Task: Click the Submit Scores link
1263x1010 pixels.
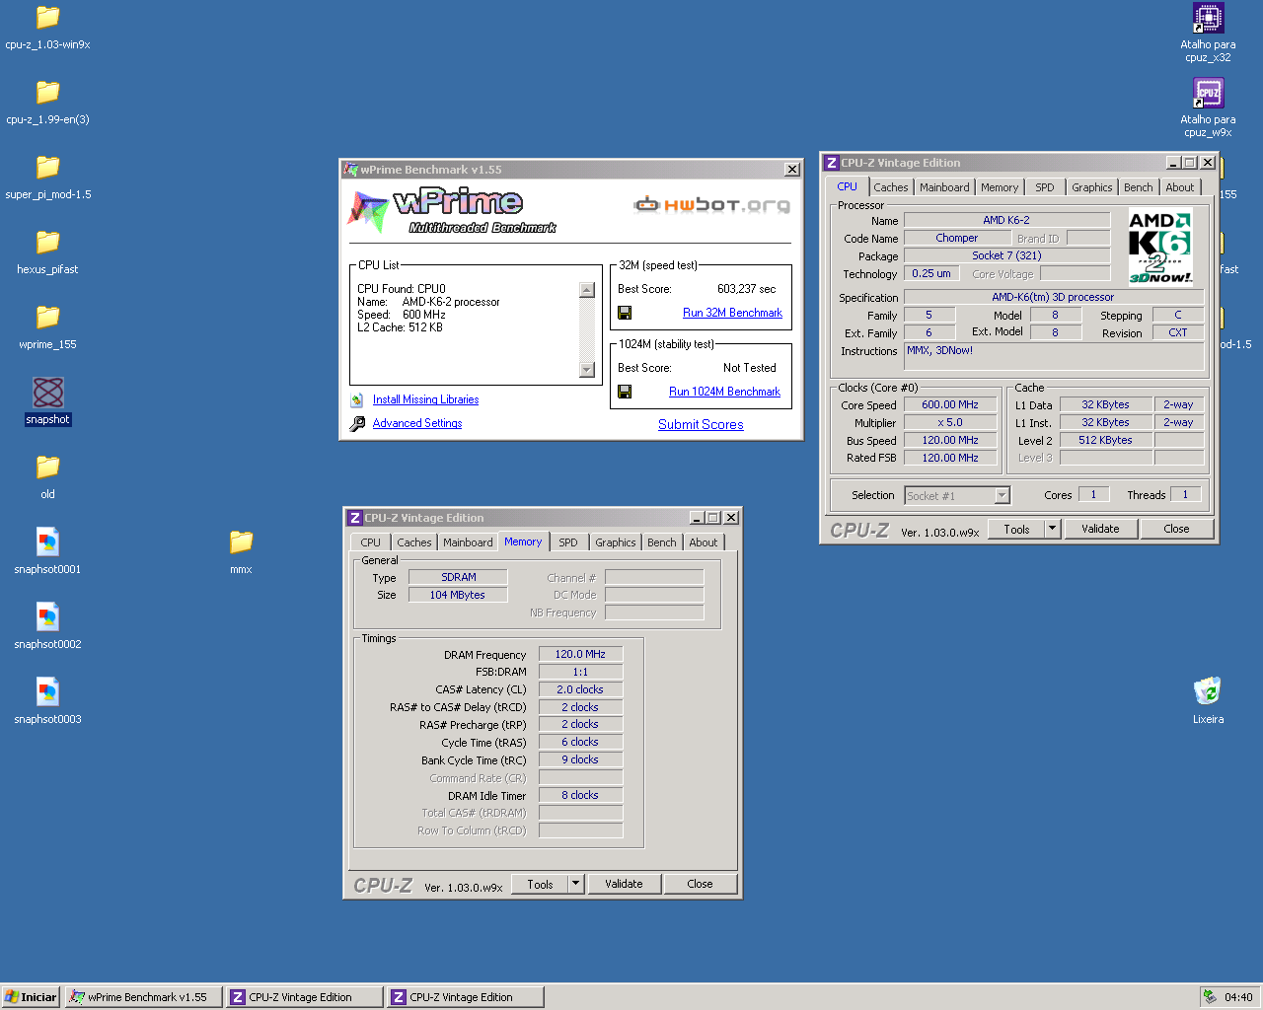Action: click(701, 425)
